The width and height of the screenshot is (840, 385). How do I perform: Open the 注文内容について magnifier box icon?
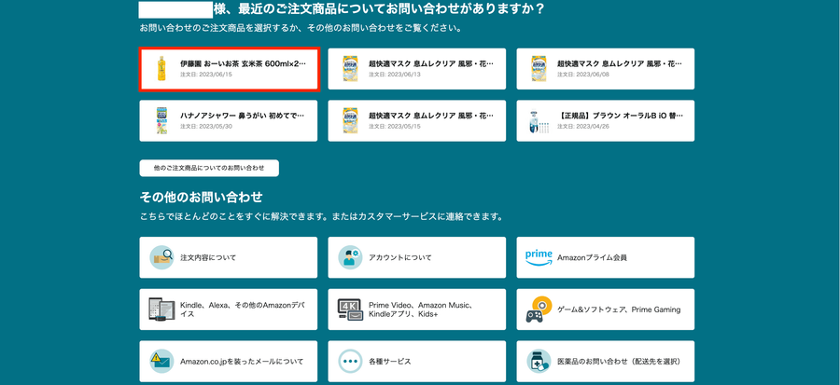click(161, 257)
